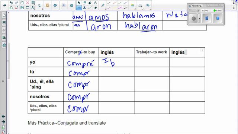Go to next page right arrow in sidebar

pyautogui.click(x=3, y=122)
